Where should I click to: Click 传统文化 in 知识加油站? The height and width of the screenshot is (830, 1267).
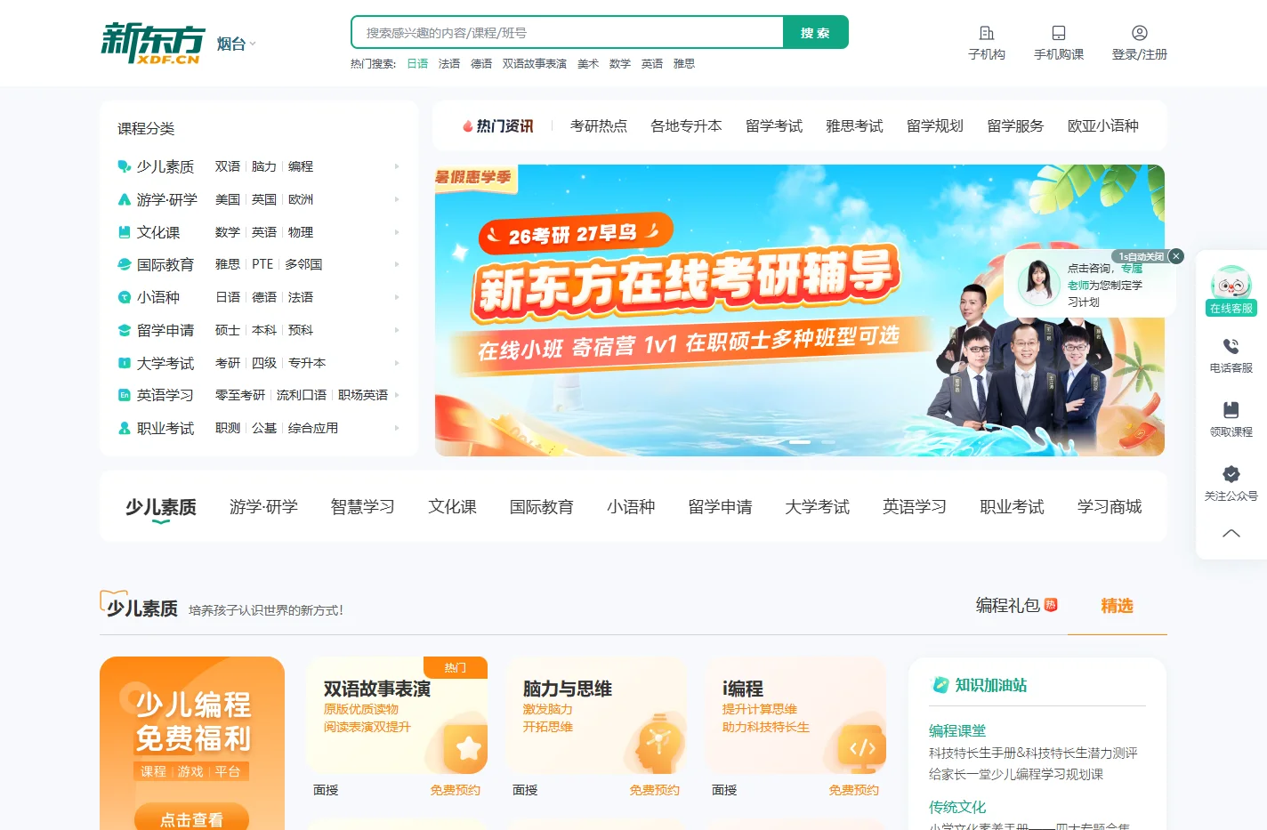click(957, 808)
